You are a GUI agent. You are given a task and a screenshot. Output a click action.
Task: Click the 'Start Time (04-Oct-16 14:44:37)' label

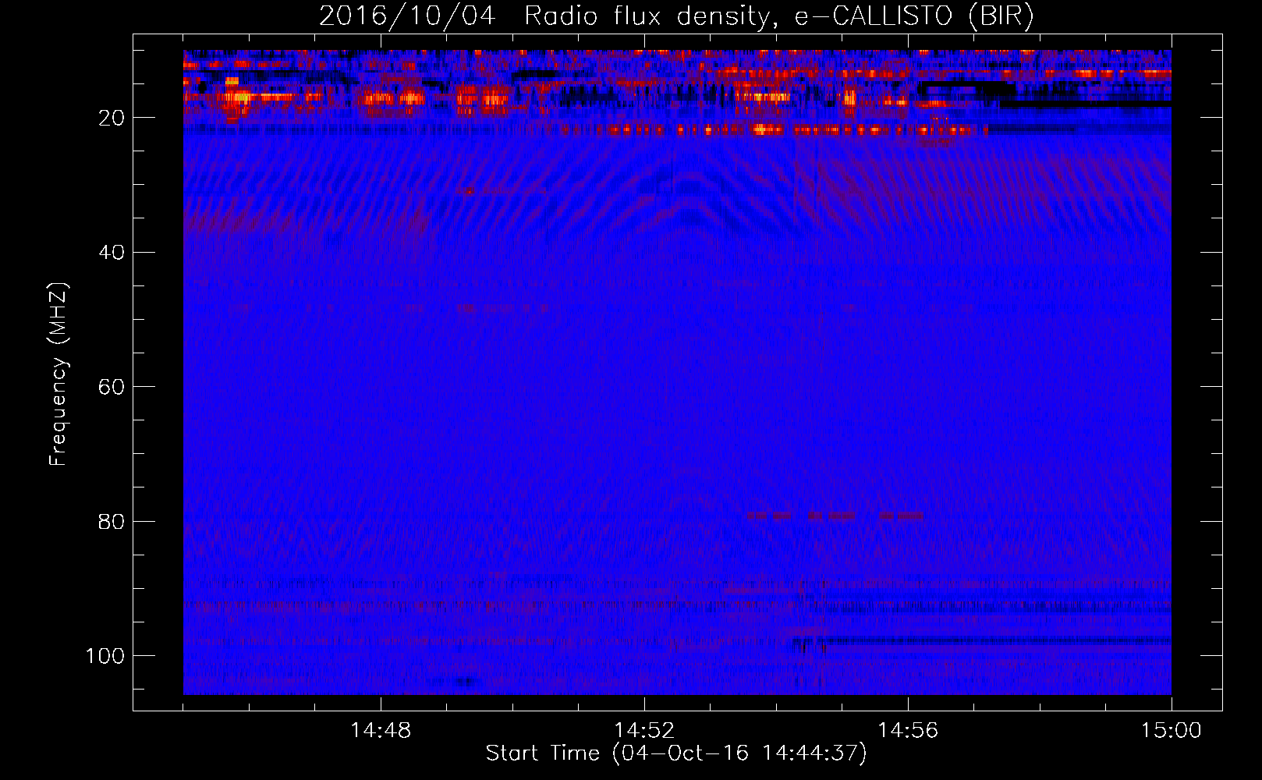point(676,753)
